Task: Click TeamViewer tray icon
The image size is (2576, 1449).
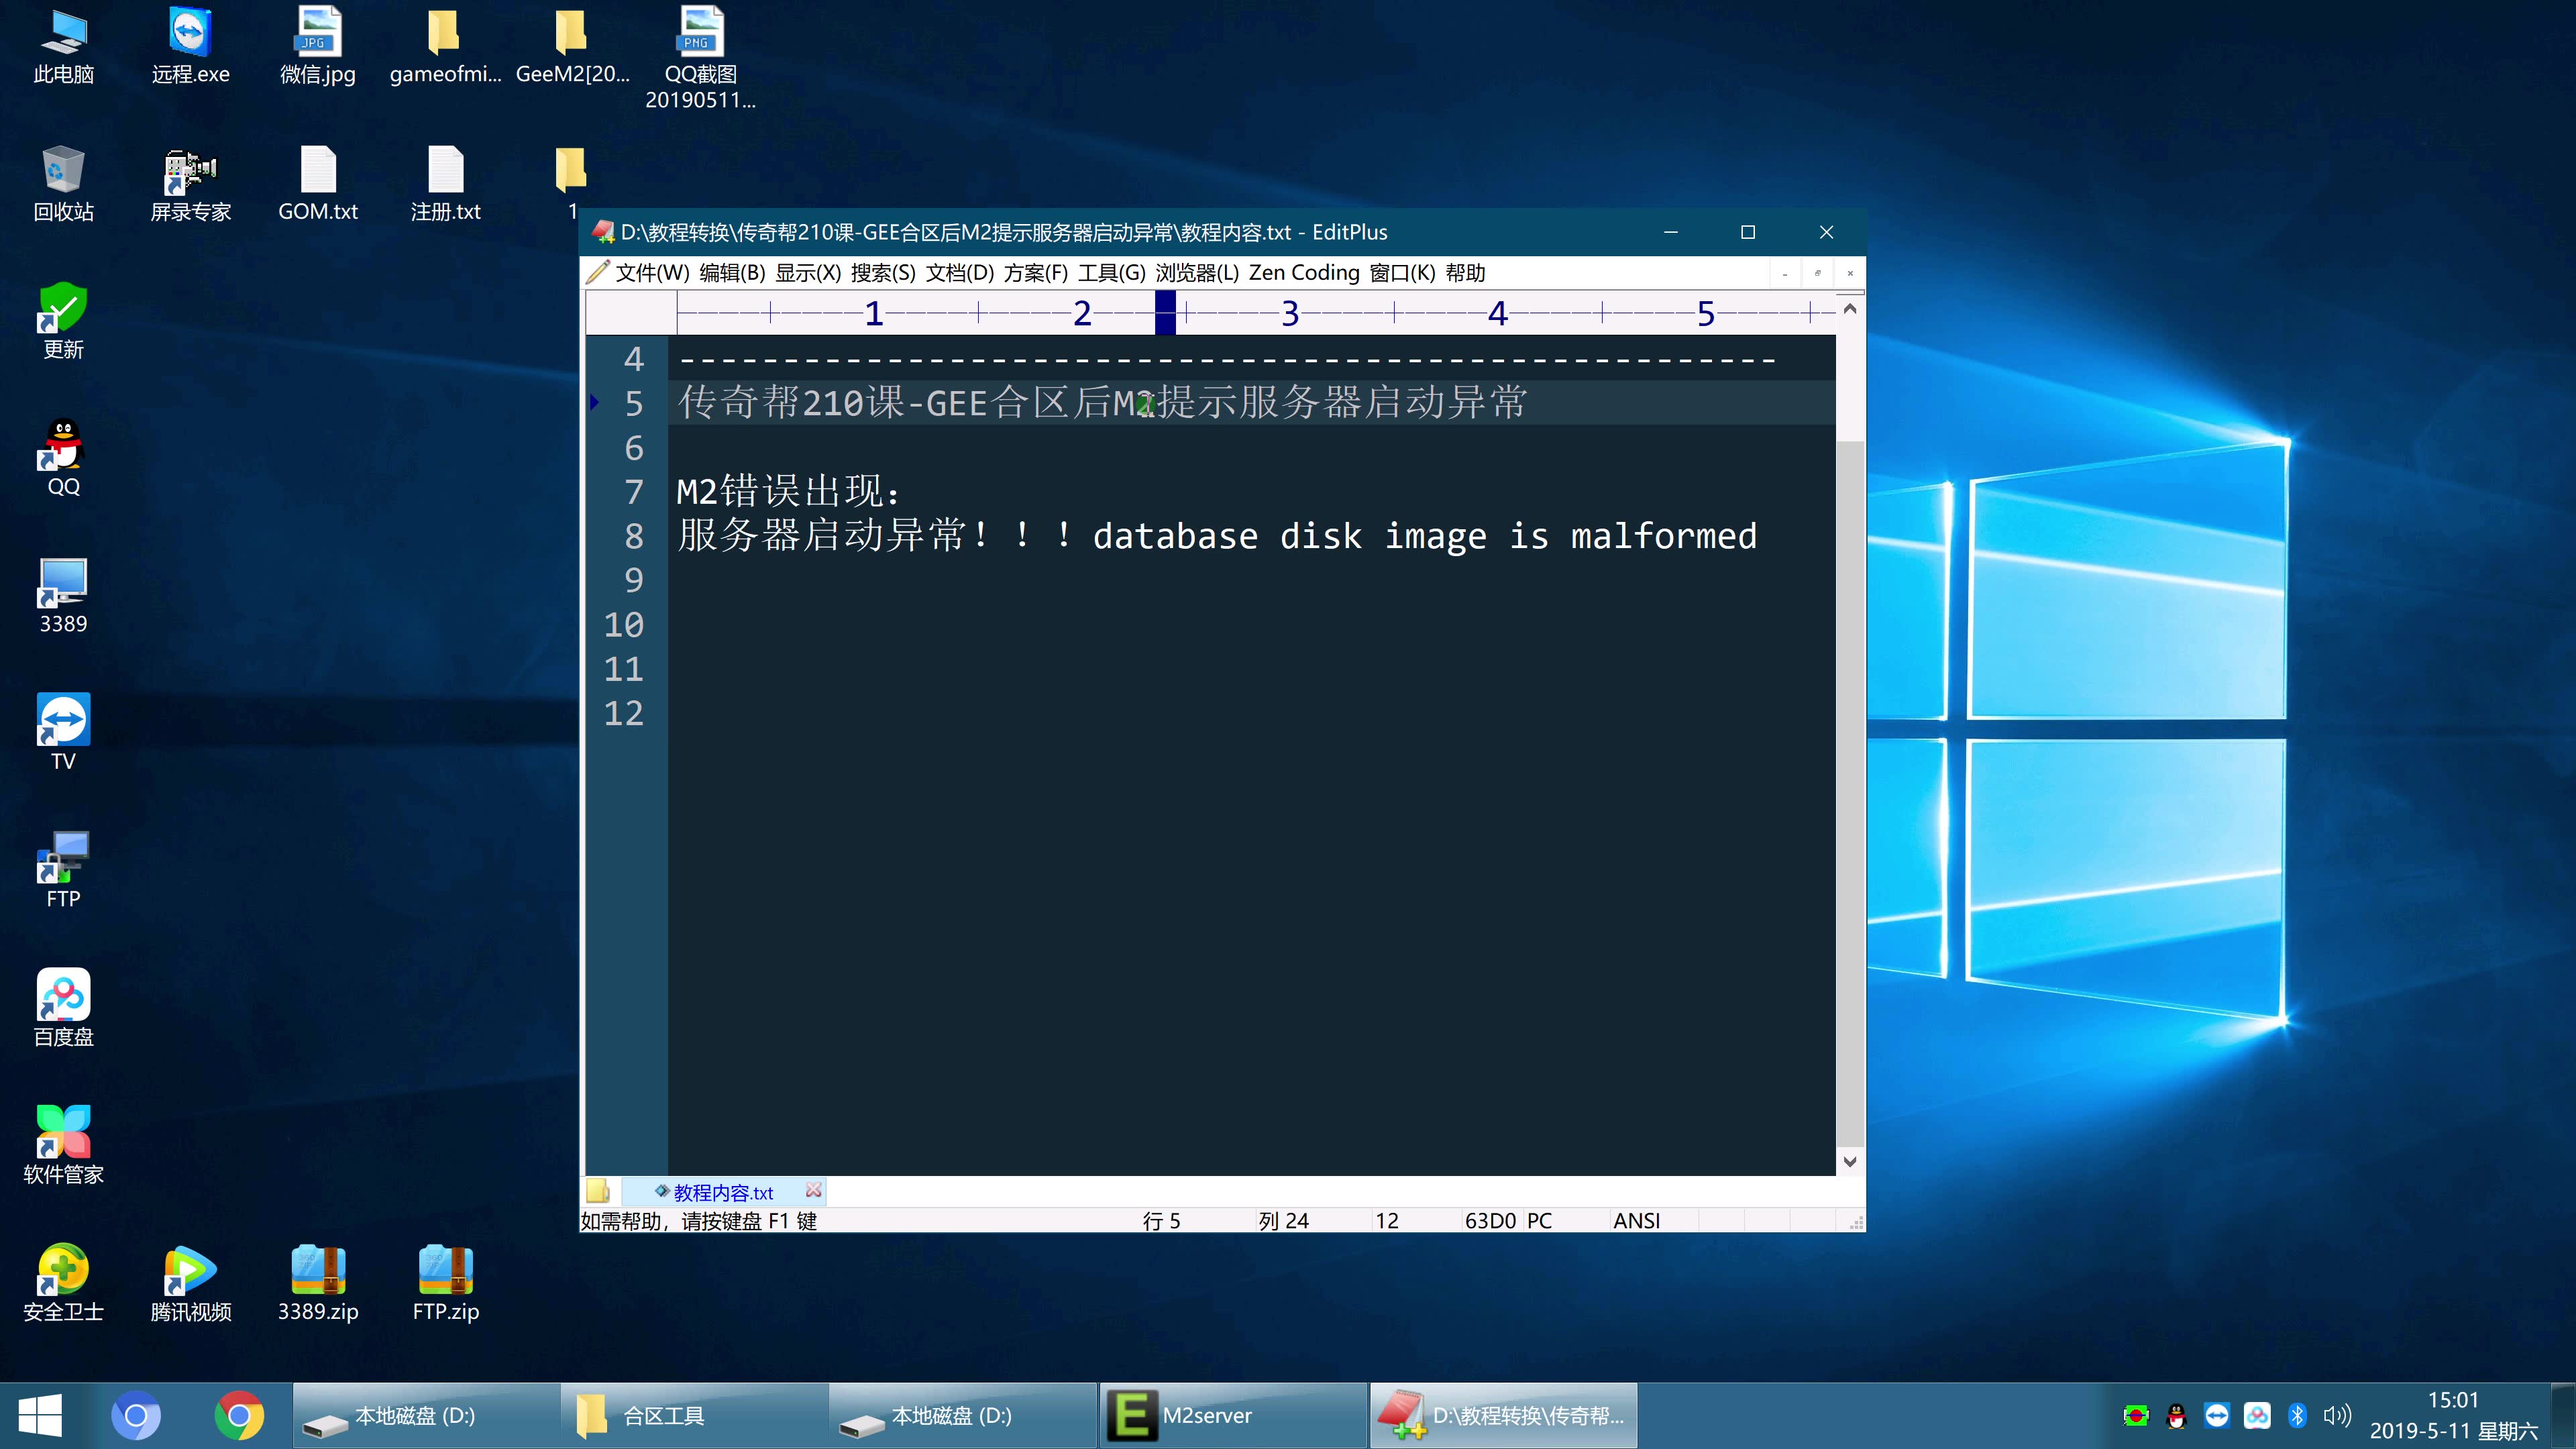Action: [2216, 1416]
